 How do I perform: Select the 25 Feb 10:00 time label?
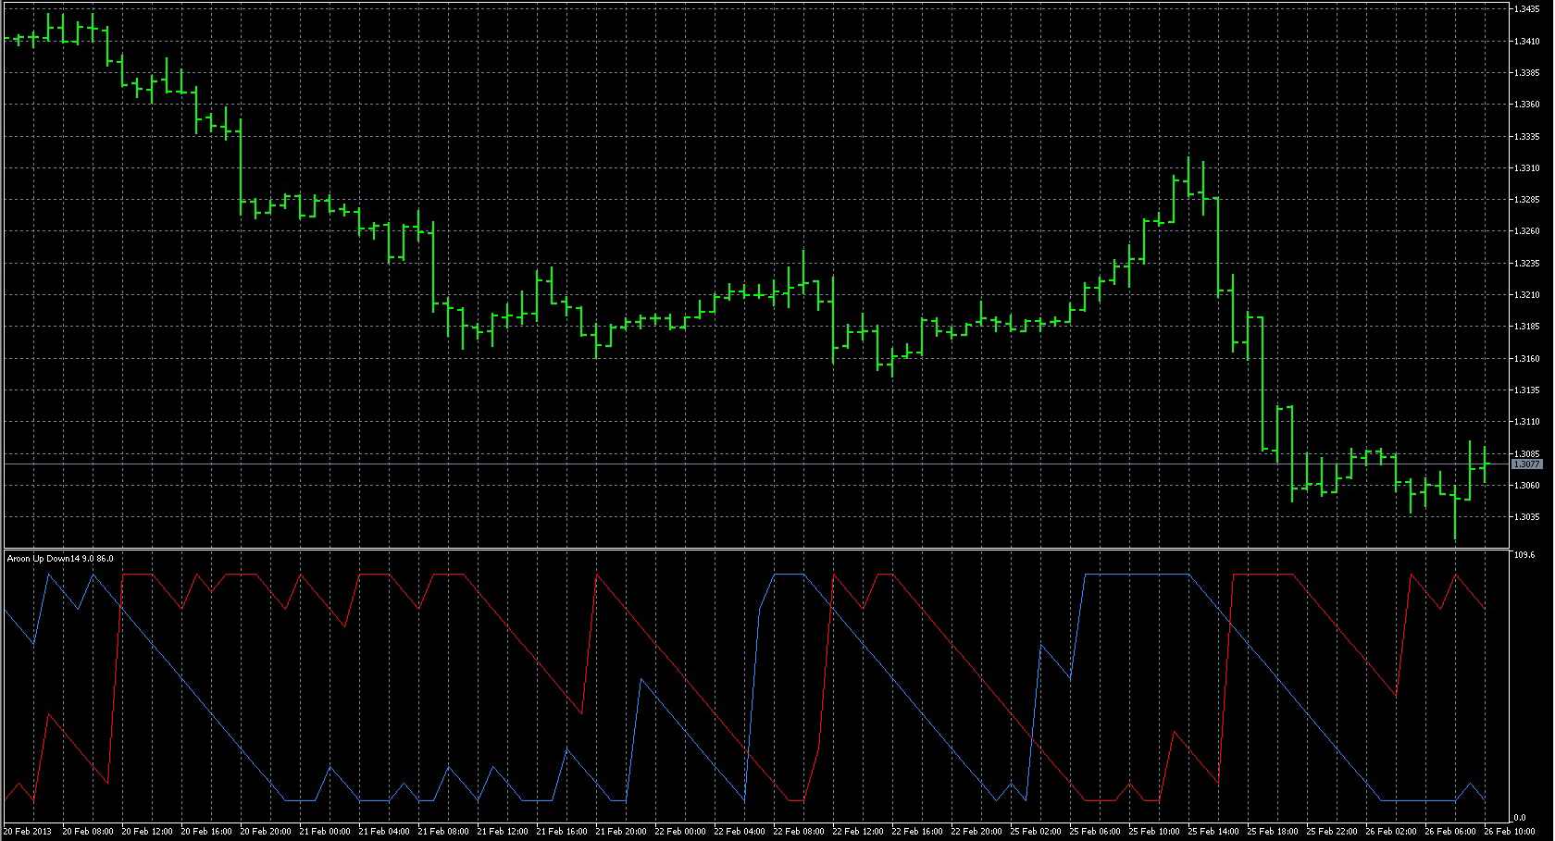(x=1154, y=832)
